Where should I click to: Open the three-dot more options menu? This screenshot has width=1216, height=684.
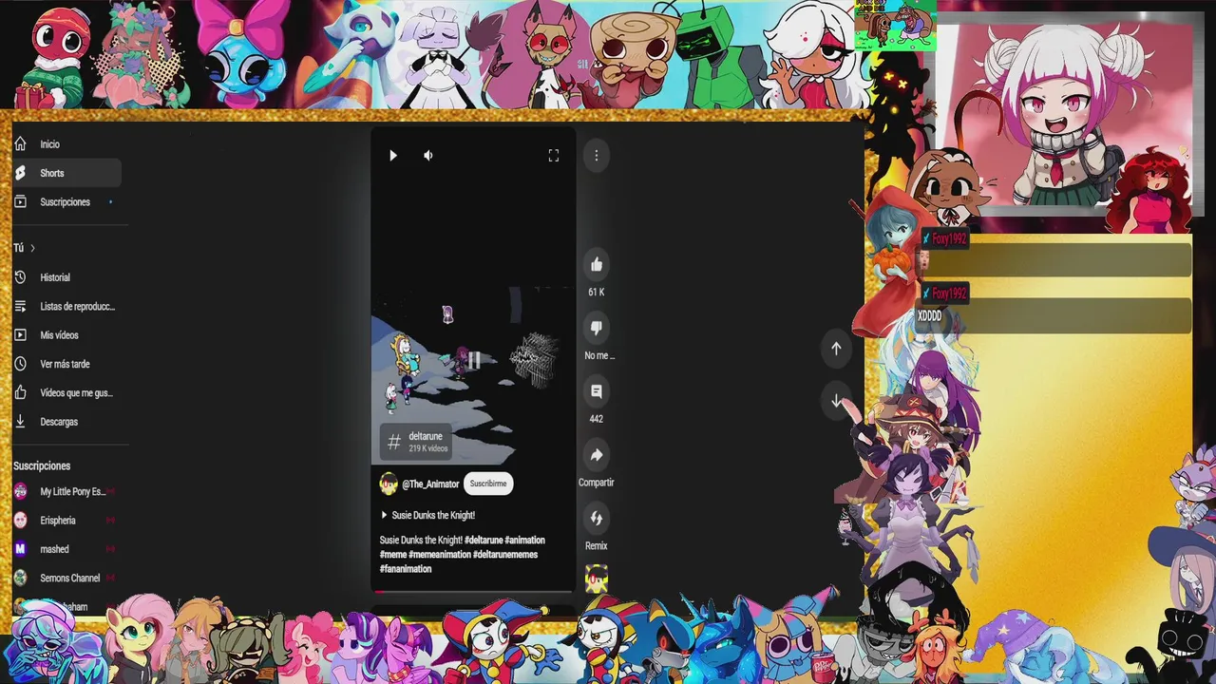(x=597, y=155)
